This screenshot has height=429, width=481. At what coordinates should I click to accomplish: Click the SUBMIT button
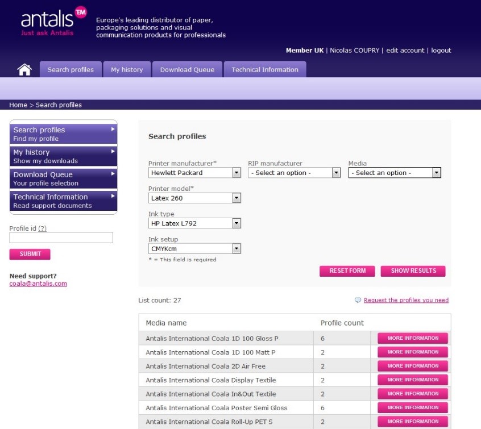point(30,254)
